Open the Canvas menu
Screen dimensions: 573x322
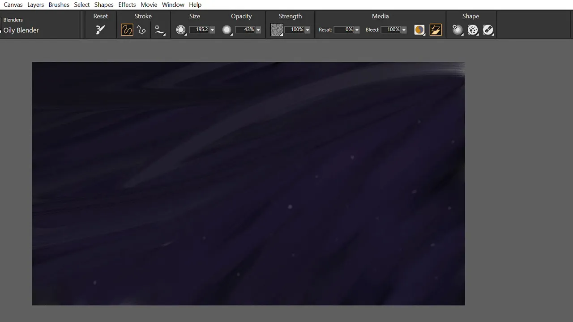[13, 4]
